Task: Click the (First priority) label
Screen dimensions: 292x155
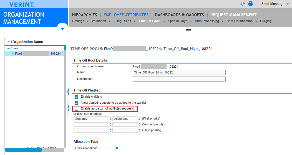Action: coord(151,118)
